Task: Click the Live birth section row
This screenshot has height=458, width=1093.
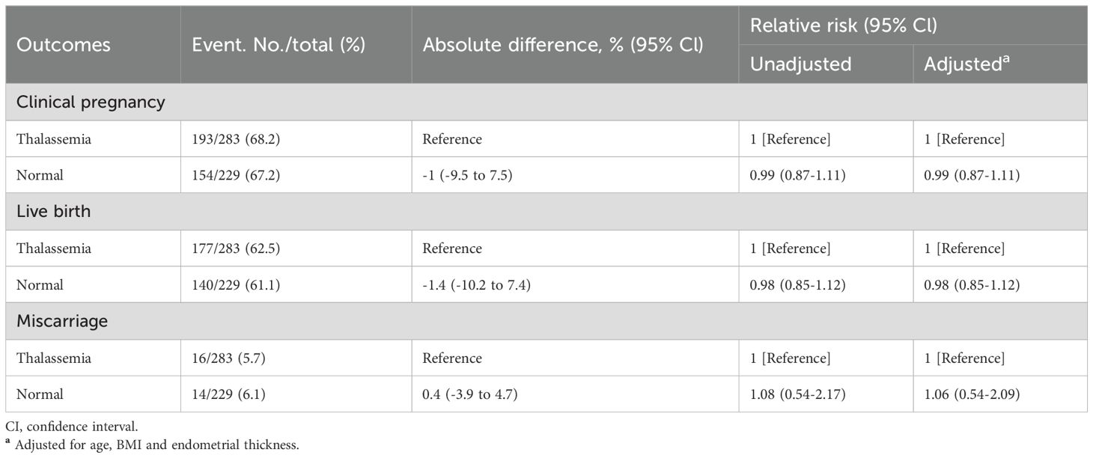Action: 53,212
